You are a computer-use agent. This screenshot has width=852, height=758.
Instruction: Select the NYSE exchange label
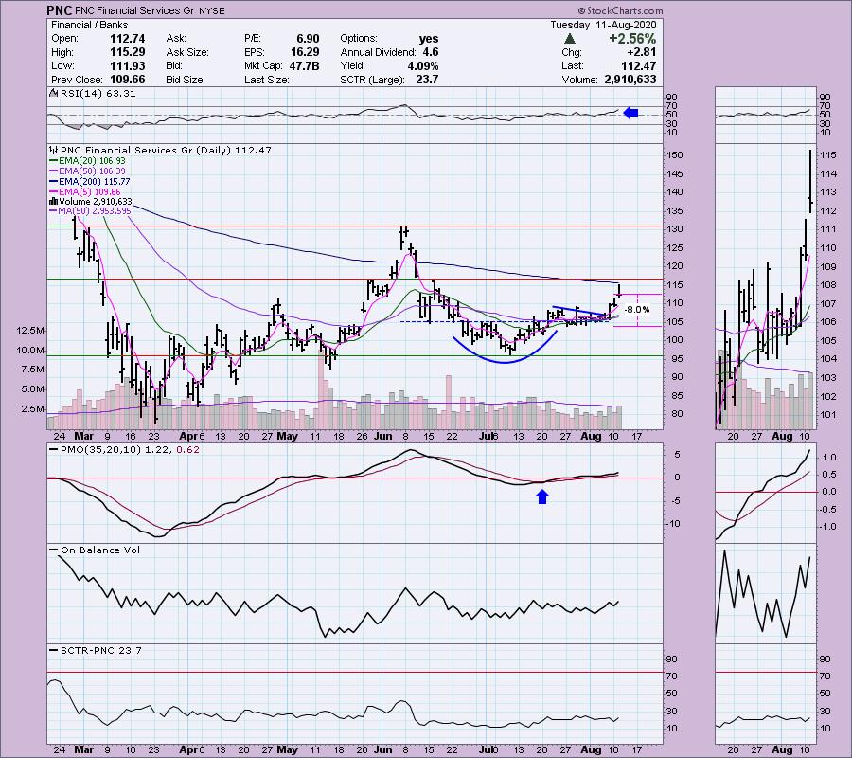point(211,10)
